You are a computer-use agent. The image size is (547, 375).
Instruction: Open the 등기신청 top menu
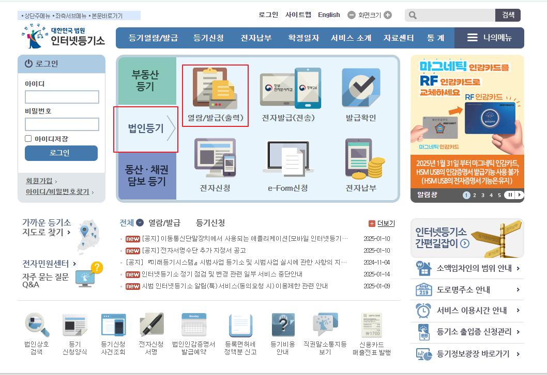[208, 38]
